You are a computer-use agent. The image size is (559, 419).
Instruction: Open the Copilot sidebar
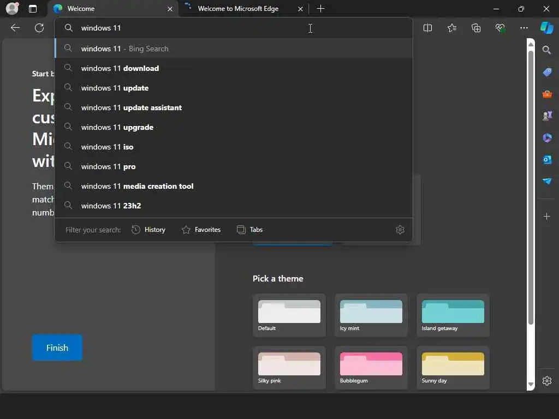(547, 28)
